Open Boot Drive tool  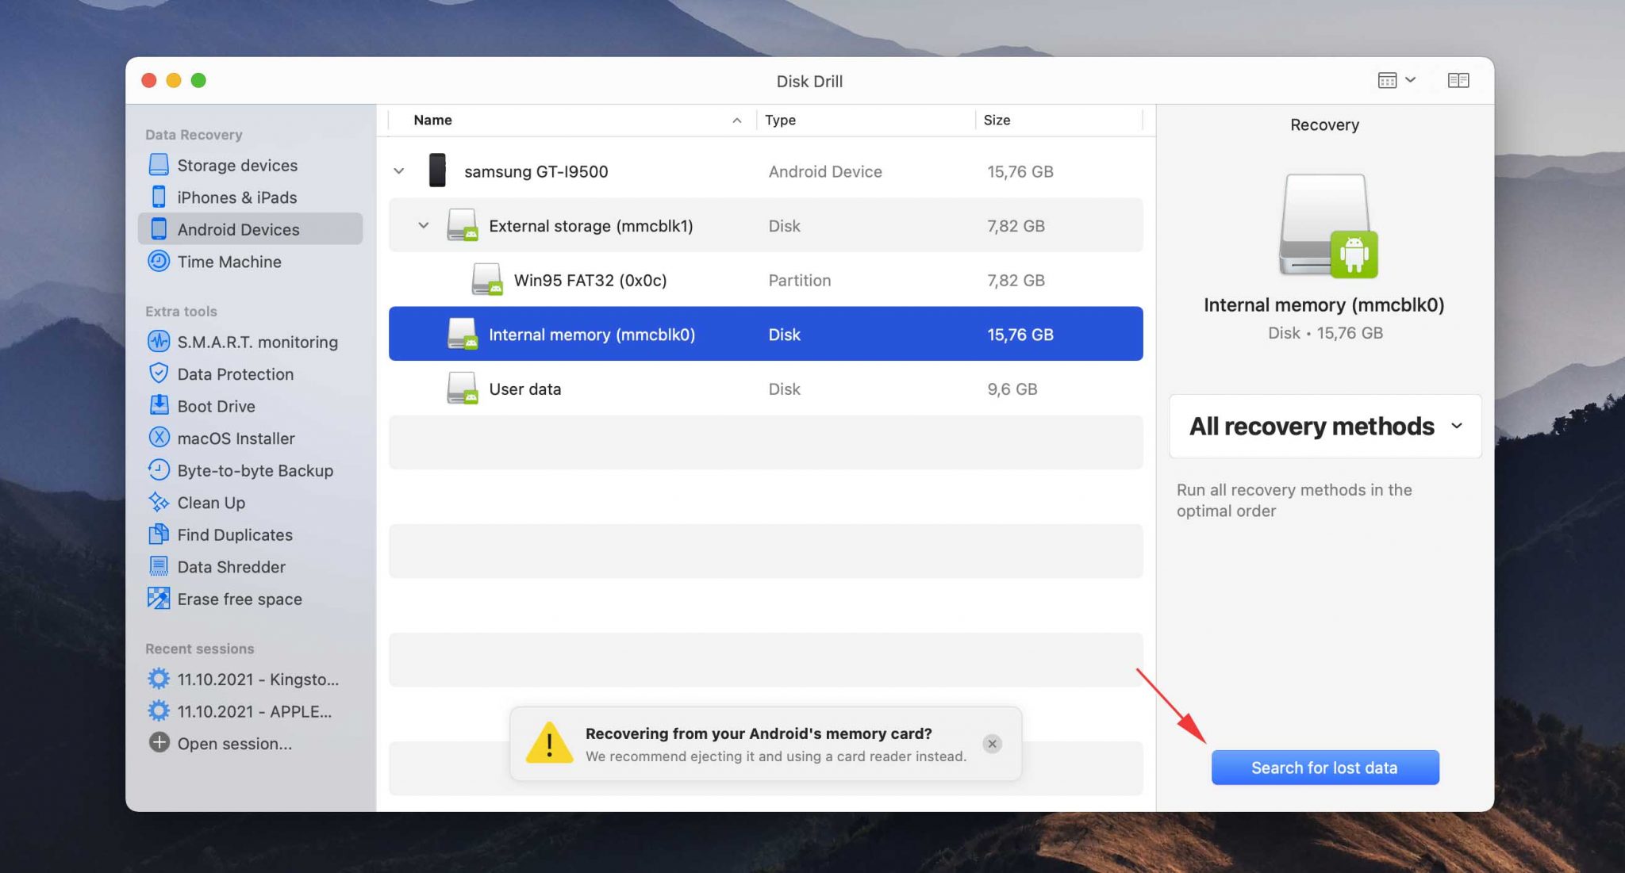[x=250, y=406]
